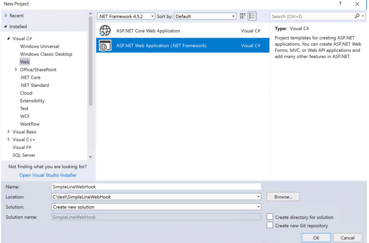The image size is (369, 243).
Task: Select Windows Universal category
Action: [x=39, y=46]
